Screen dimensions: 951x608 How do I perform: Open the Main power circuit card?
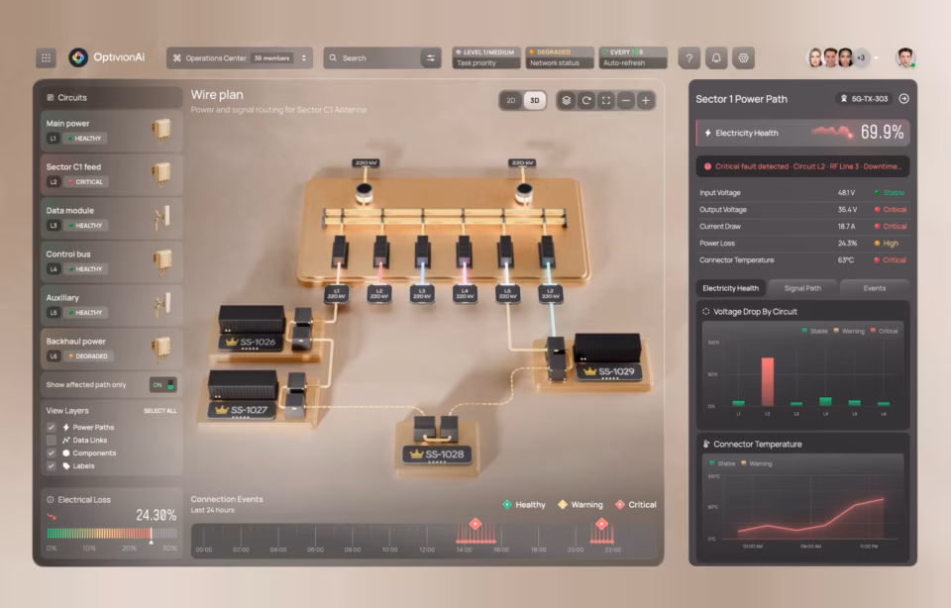click(x=112, y=131)
